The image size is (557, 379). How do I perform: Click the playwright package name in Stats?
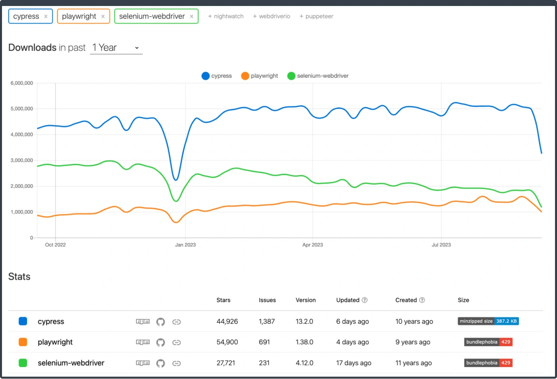[55, 342]
